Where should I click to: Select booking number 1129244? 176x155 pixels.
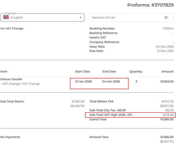click(168, 28)
